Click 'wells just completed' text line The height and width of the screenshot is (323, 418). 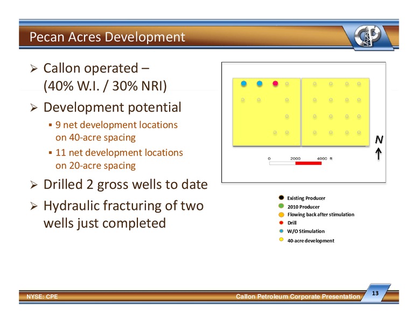pyautogui.click(x=104, y=223)
